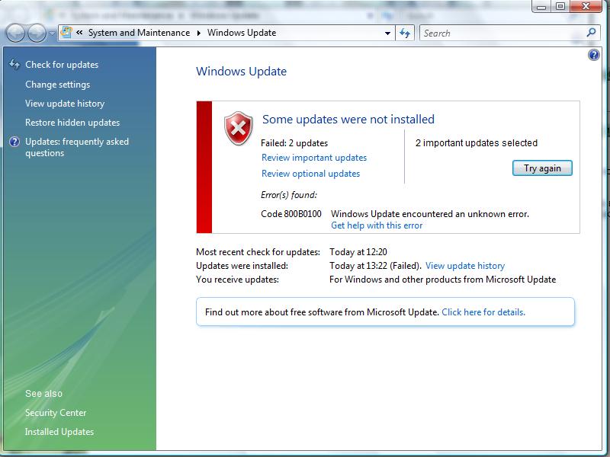Viewport: 610px width, 457px height.
Task: Open Click here for details link
Action: click(x=483, y=312)
